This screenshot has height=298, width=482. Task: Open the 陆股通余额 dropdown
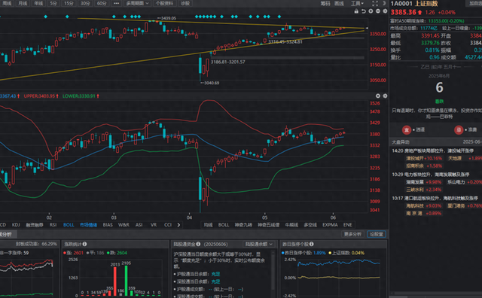click(258, 244)
